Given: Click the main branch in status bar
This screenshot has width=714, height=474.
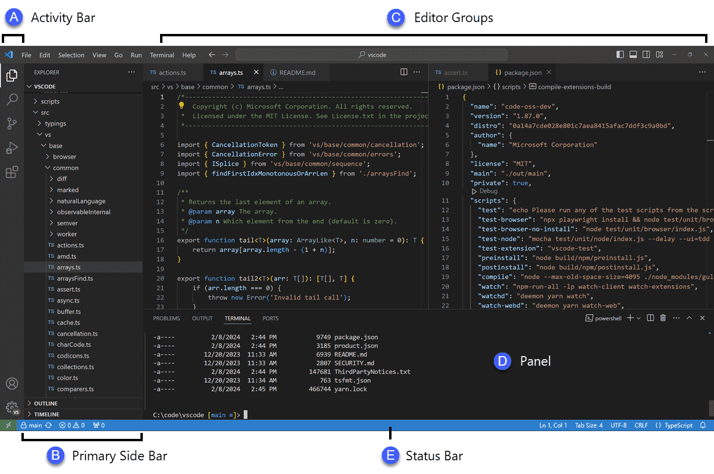Looking at the screenshot, I should click(x=31, y=425).
